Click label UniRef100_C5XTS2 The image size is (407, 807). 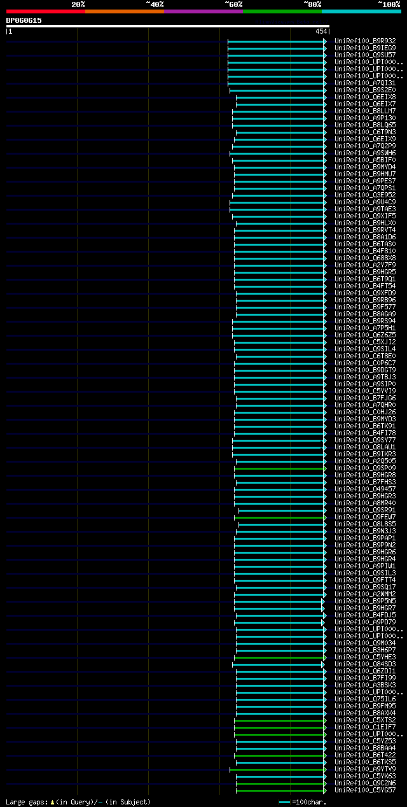point(365,720)
